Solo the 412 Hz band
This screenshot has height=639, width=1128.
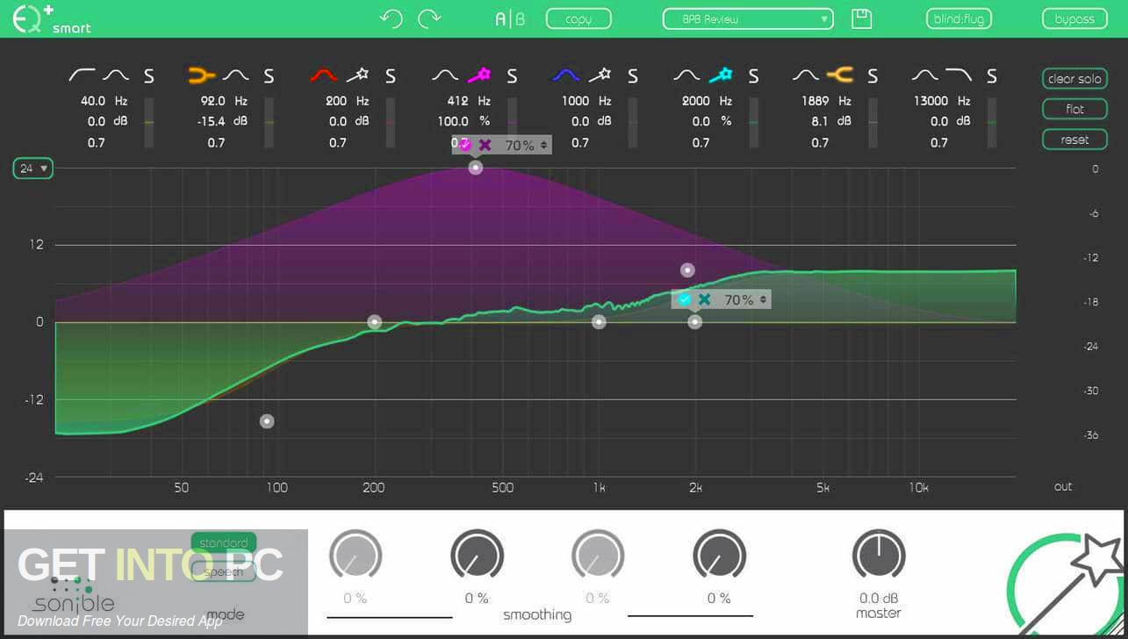[512, 76]
